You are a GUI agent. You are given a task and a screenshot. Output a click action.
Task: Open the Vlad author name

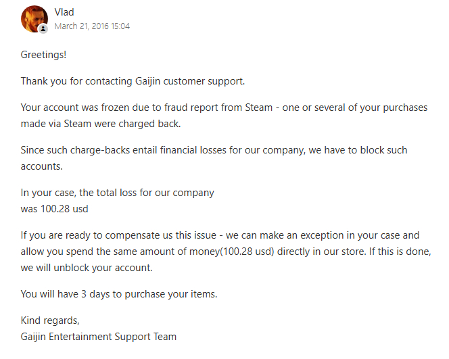coord(64,12)
